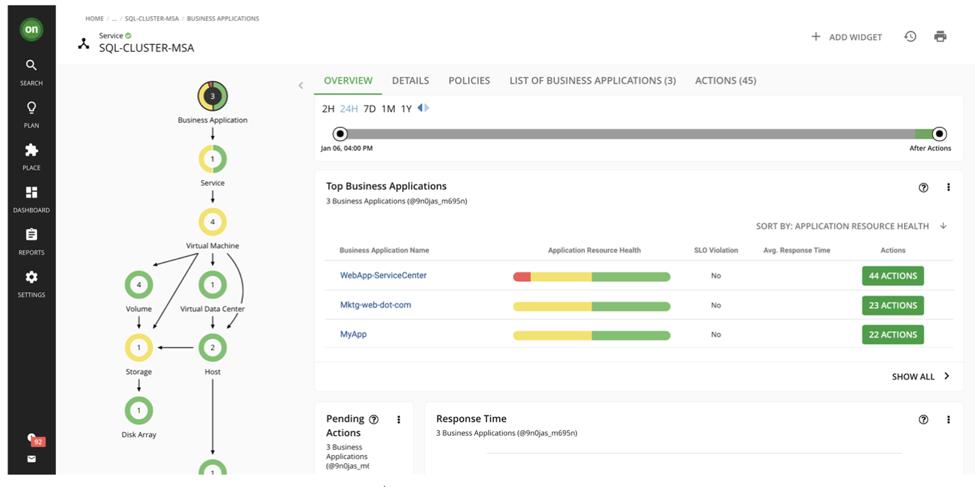Click the 44 ACTIONS button

892,276
